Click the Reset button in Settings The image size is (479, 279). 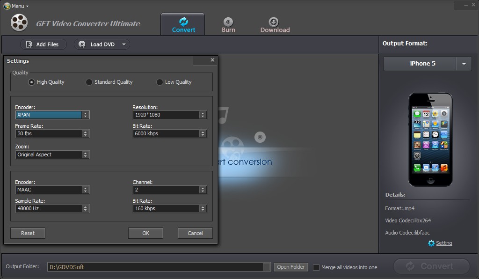tap(28, 233)
